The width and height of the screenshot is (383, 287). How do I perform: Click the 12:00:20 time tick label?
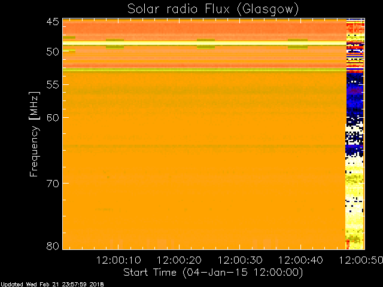point(179,260)
